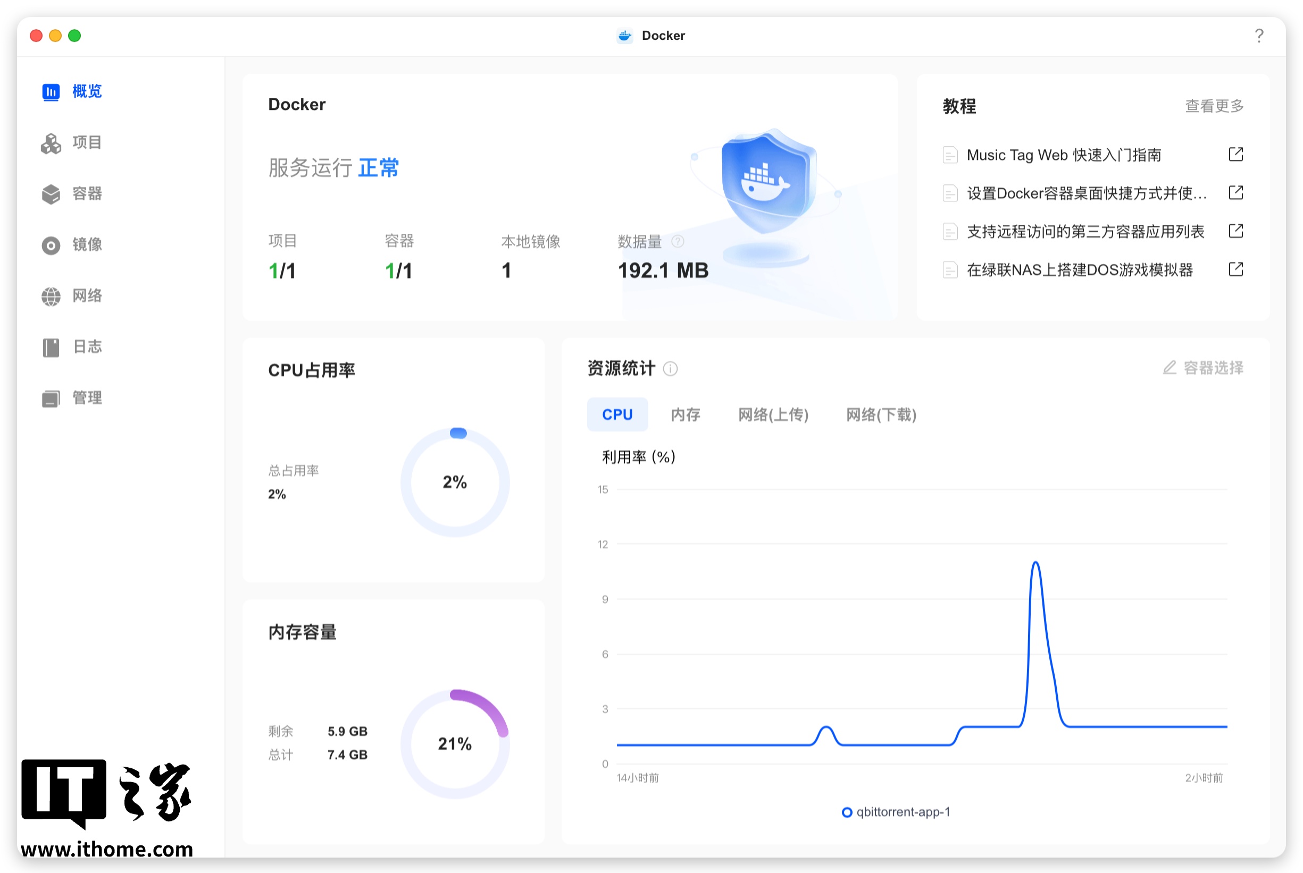
Task: Click the 正常 service status text
Action: [378, 168]
